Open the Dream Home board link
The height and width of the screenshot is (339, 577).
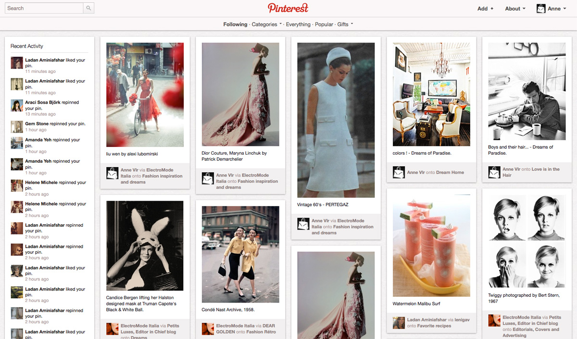450,172
